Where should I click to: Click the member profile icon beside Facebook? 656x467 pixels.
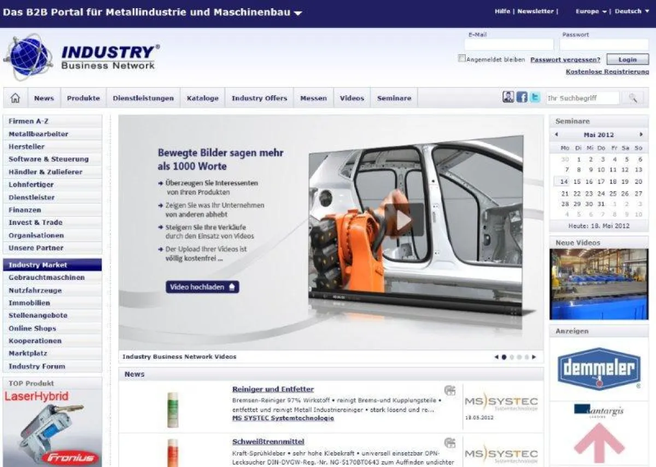pos(508,97)
